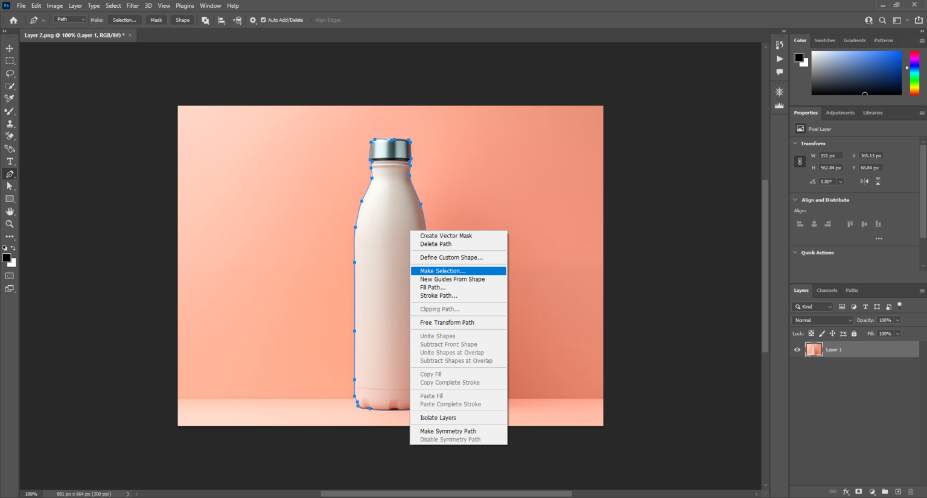
Task: Select the Type tool in the toolbar
Action: tap(9, 161)
